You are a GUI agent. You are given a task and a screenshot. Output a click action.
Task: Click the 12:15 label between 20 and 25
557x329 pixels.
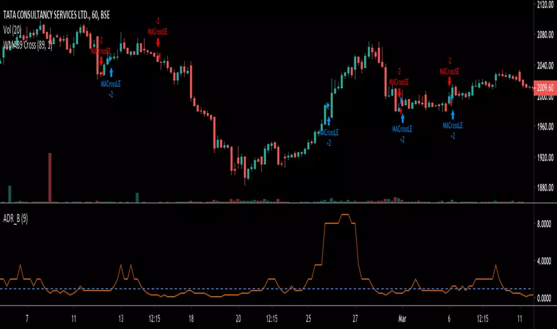pyautogui.click(x=271, y=319)
